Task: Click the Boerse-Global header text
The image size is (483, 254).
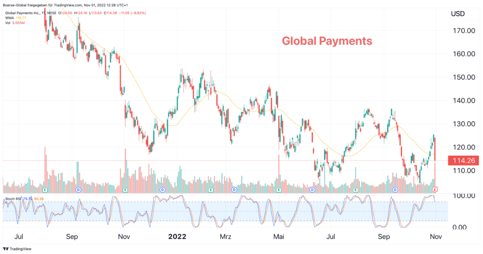Action: click(65, 5)
